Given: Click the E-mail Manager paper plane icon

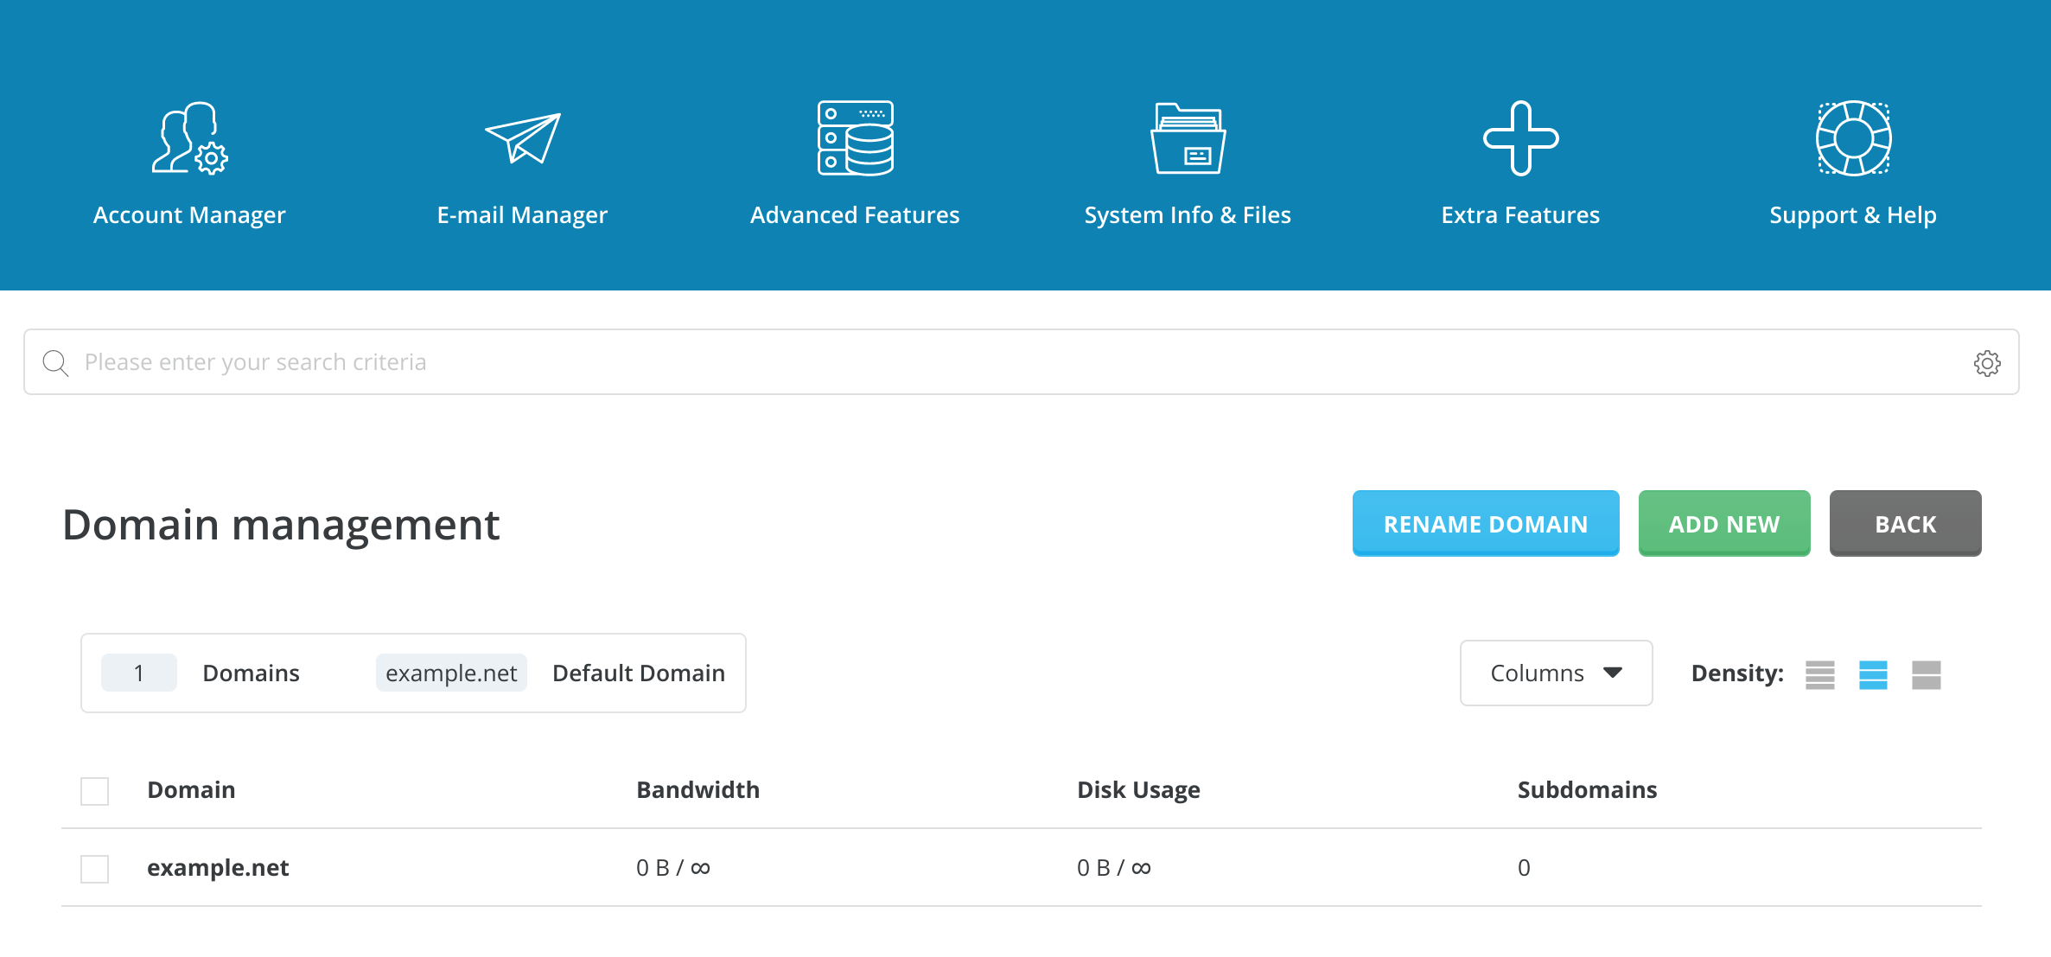Looking at the screenshot, I should pyautogui.click(x=522, y=138).
